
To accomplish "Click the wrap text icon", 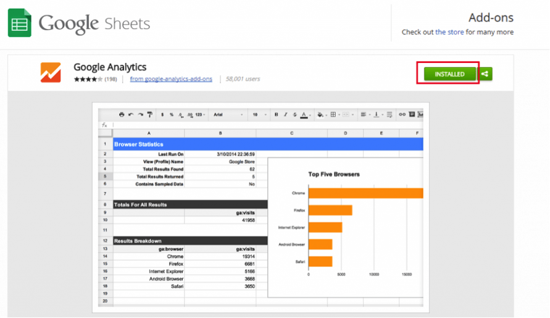I will pyautogui.click(x=390, y=114).
